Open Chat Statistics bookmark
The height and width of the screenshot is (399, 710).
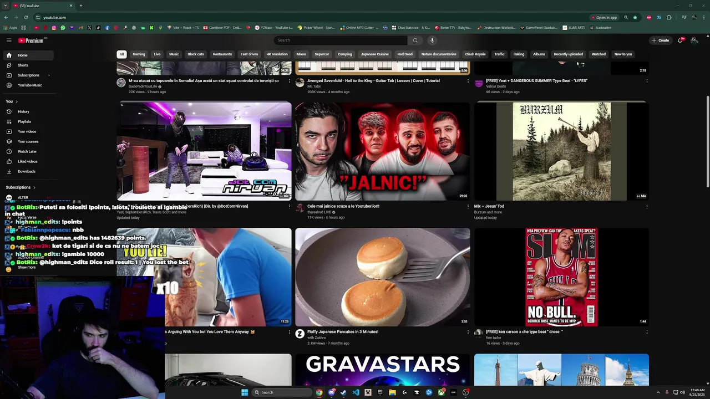(410, 28)
